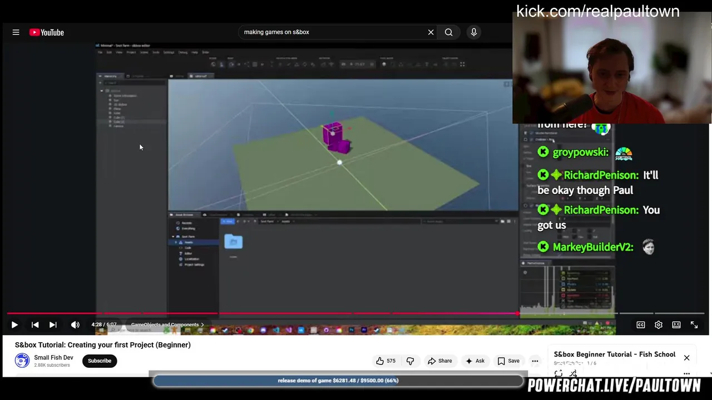Dislike the video with thumbs-down

[411, 361]
